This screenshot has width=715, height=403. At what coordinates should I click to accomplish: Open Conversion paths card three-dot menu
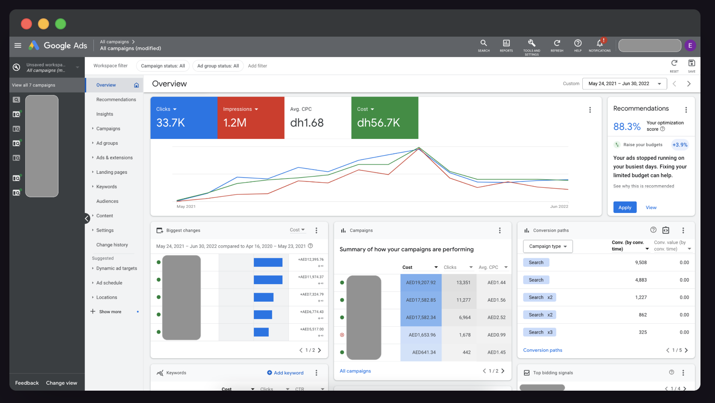click(x=683, y=230)
